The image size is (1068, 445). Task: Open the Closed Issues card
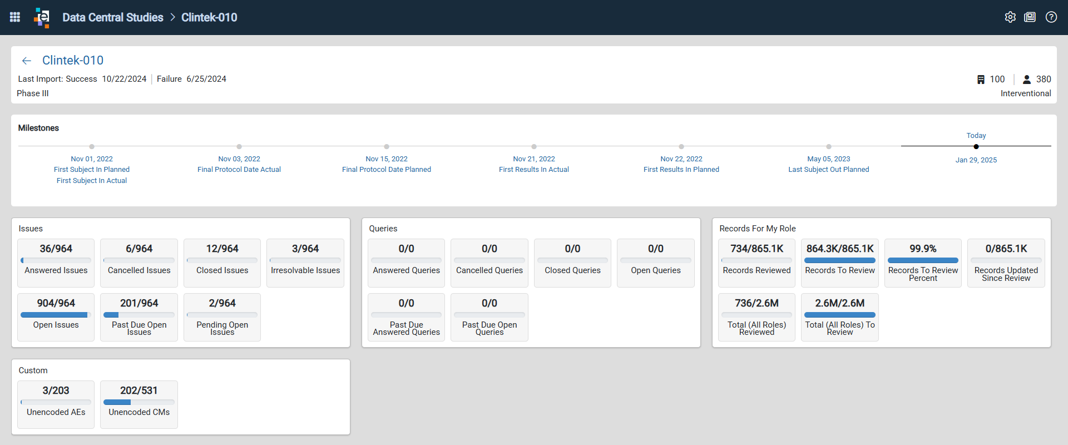222,263
